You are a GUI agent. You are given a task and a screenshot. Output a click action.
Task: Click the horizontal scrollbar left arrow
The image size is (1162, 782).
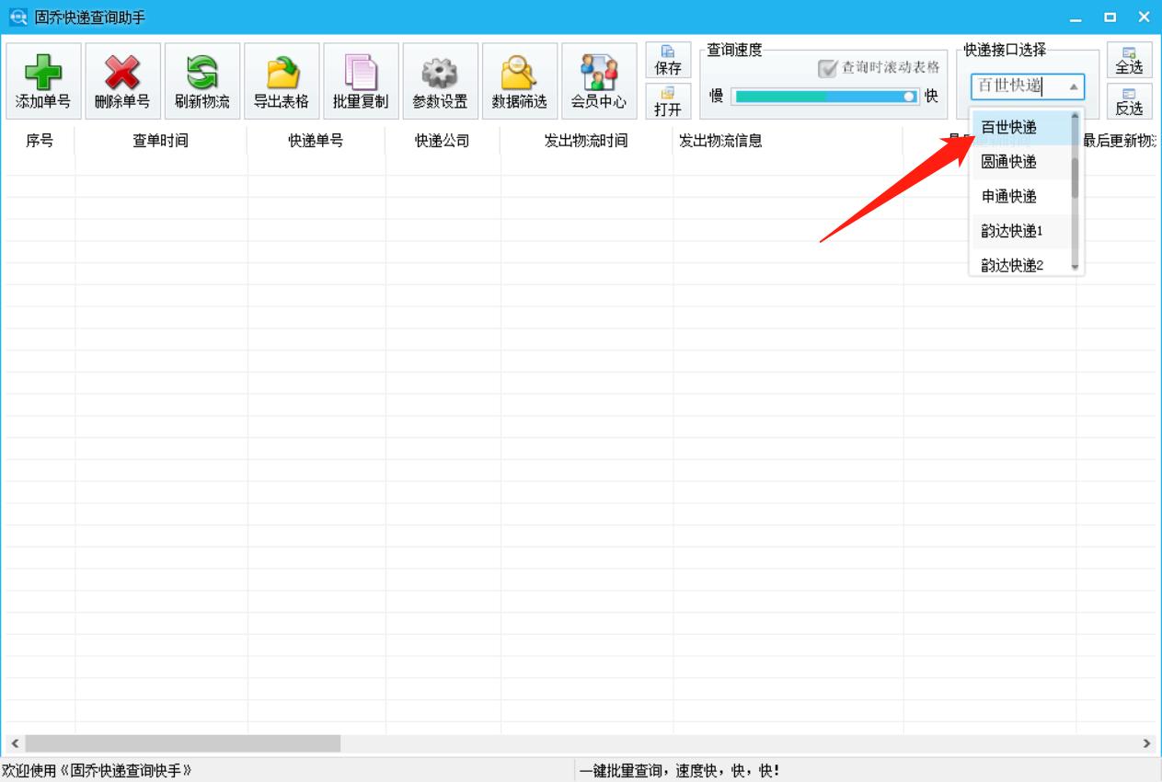click(14, 743)
